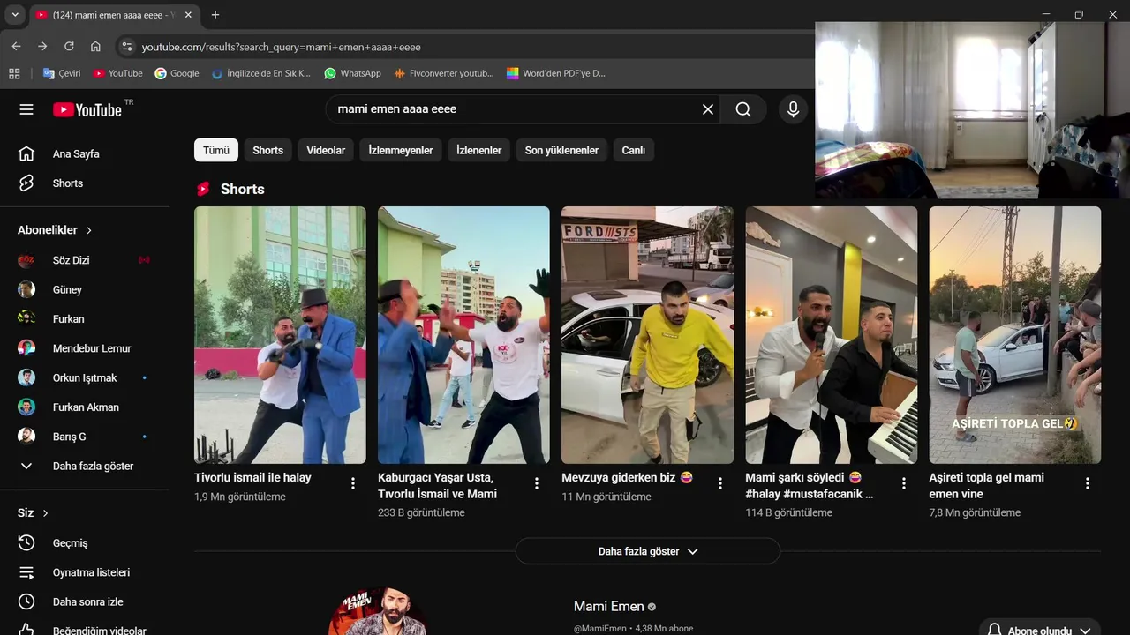Select the İzlenmeyenler filter chip

point(401,150)
